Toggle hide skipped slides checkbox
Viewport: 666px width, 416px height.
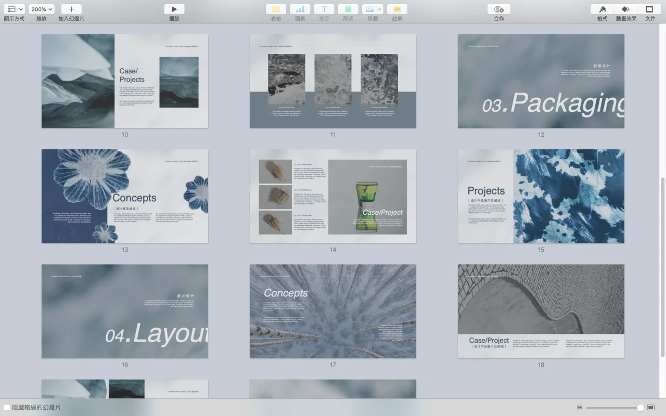(x=7, y=408)
